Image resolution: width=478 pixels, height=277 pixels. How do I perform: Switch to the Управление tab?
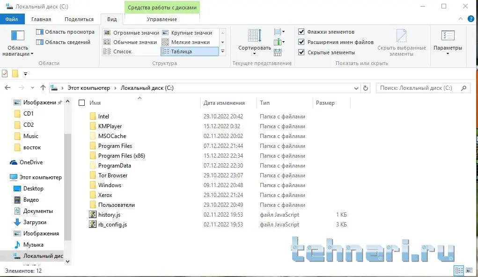click(x=162, y=19)
